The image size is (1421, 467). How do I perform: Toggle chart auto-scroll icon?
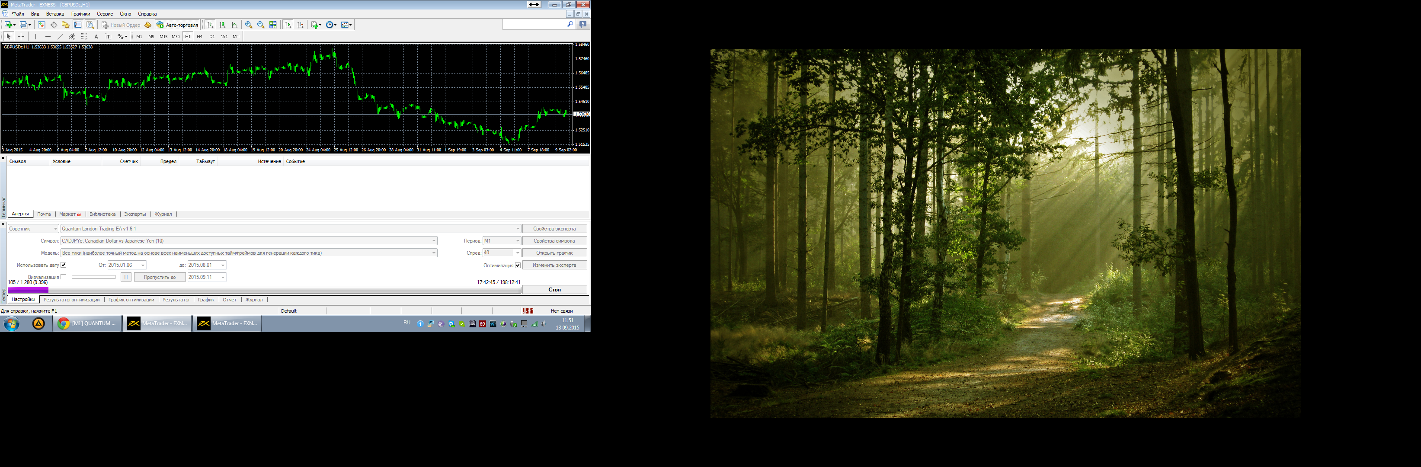point(288,25)
